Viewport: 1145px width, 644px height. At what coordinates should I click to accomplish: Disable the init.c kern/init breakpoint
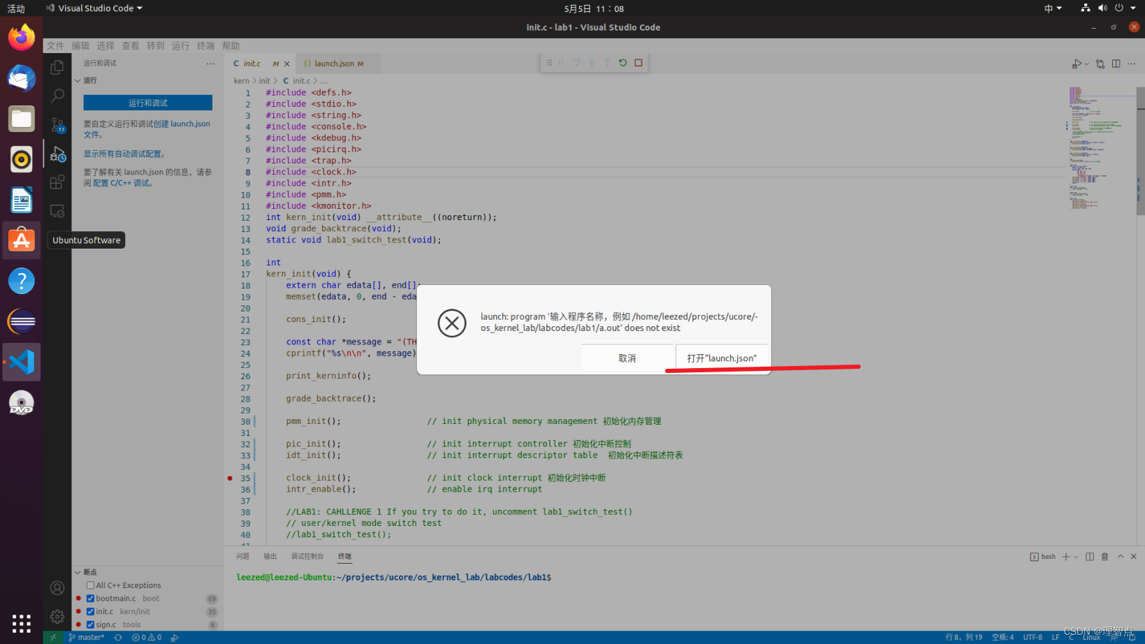[90, 611]
